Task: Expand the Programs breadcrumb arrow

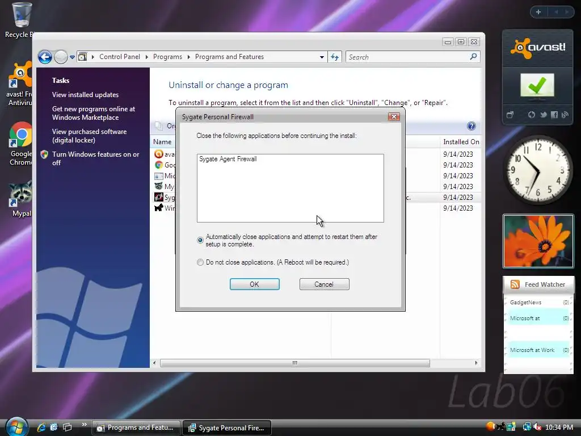Action: (188, 57)
